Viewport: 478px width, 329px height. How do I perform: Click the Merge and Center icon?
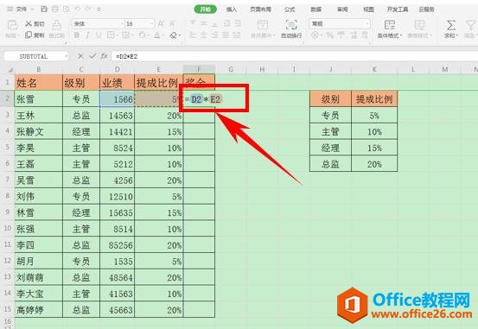pos(263,24)
